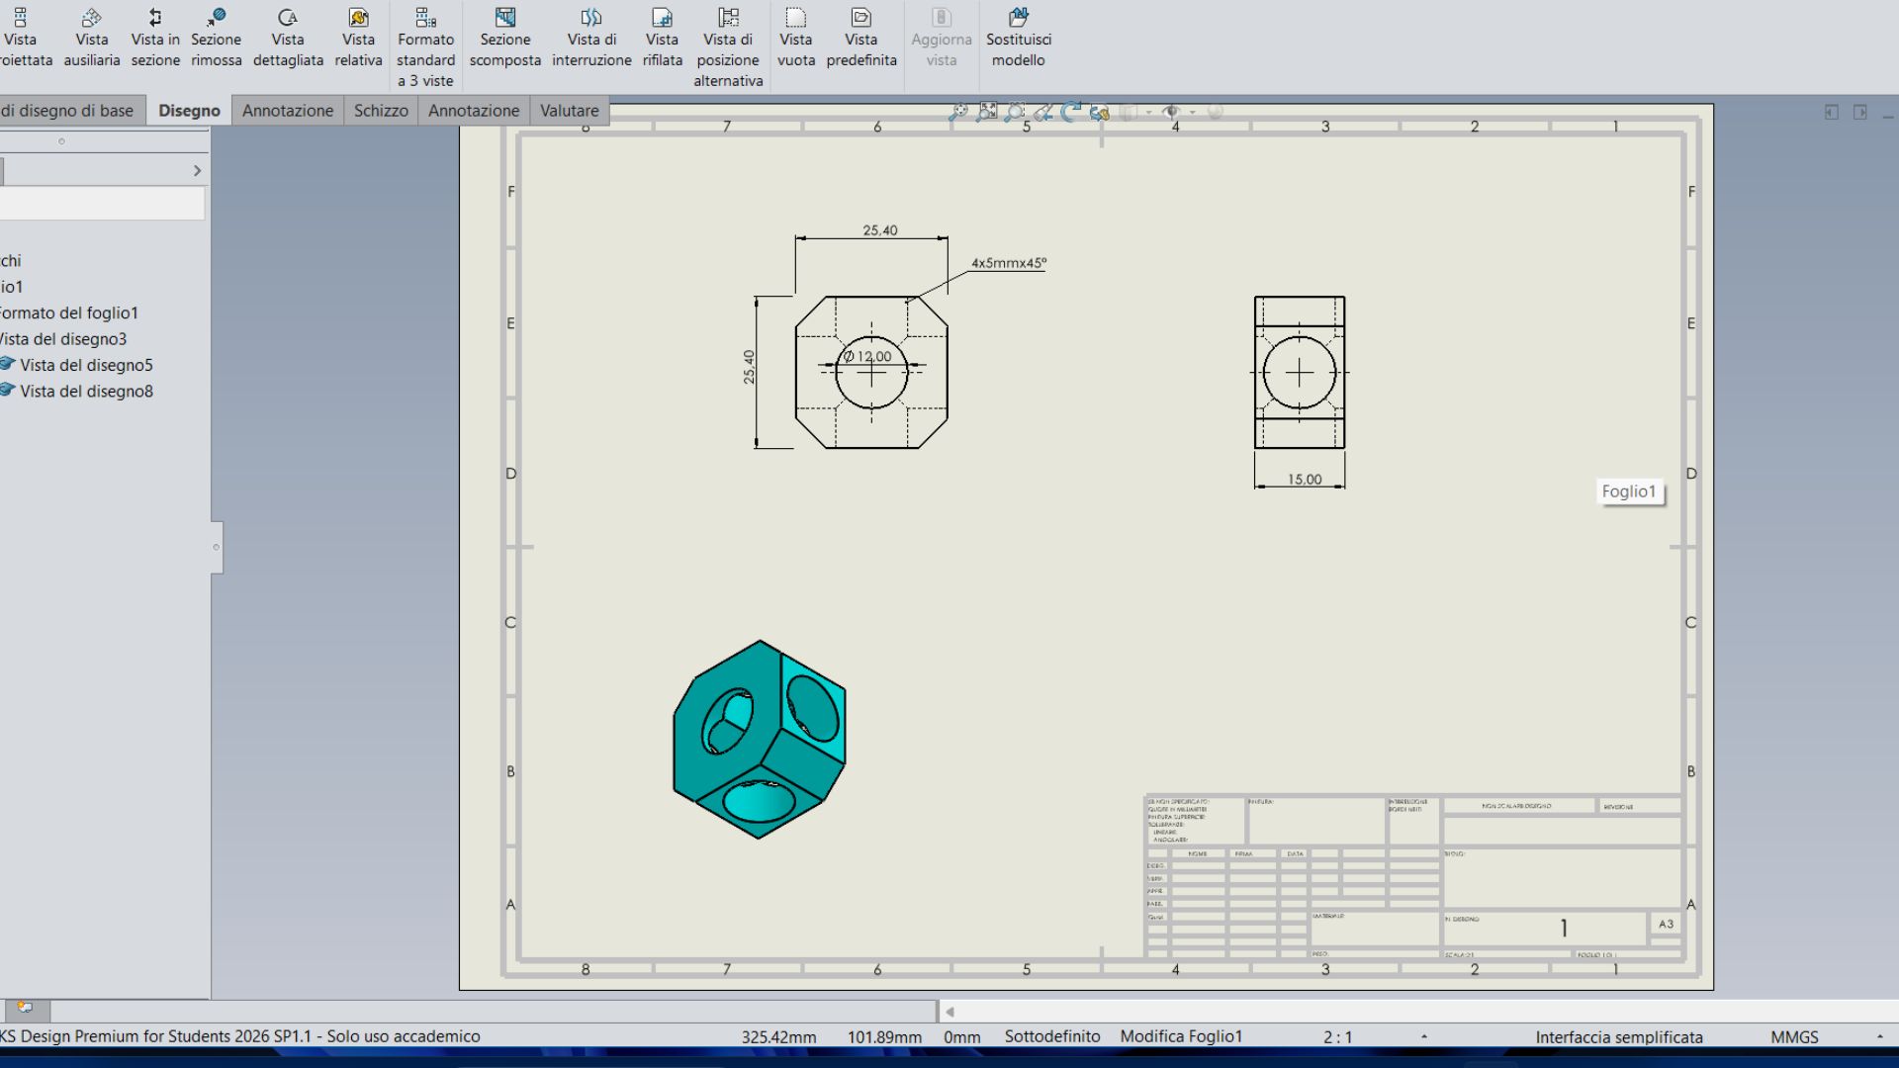Viewport: 1899px width, 1068px height.
Task: Click the disabled Aggiorna vista button
Action: (x=942, y=39)
